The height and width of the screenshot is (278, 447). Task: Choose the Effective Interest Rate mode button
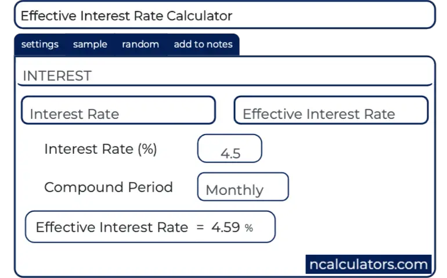[330, 110]
